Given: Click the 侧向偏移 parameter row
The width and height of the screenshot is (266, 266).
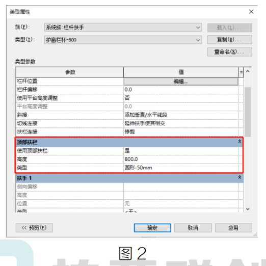Looking at the screenshot, I should [x=129, y=187].
